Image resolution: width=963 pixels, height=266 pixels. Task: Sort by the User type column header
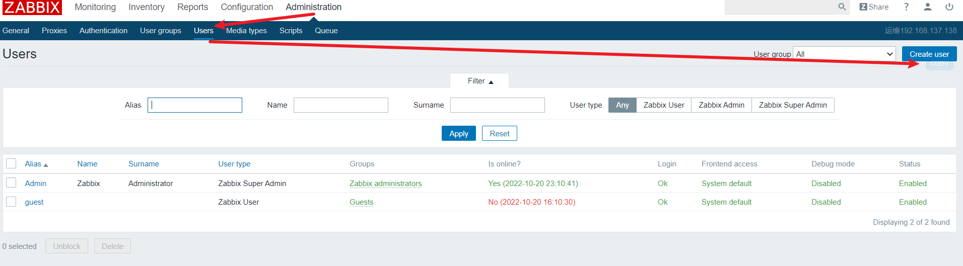[x=234, y=164]
